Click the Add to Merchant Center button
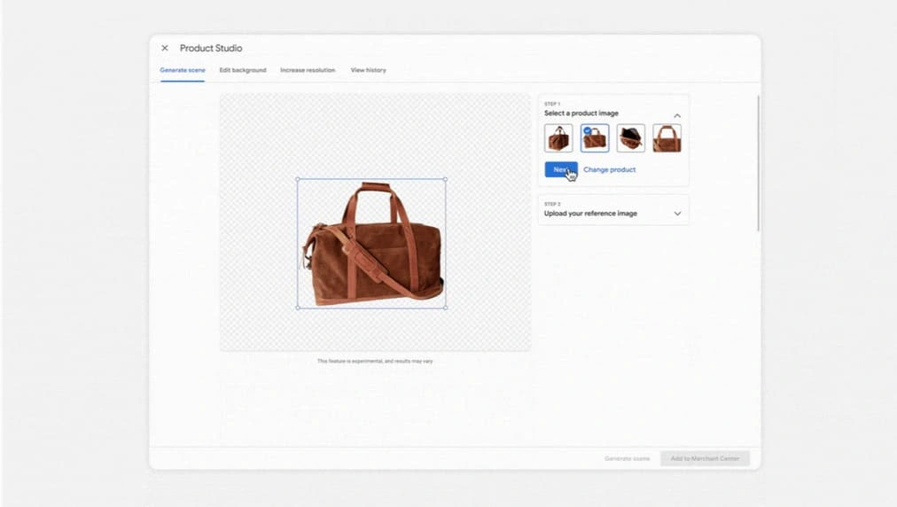Screen dimensions: 897x507 tap(705, 458)
